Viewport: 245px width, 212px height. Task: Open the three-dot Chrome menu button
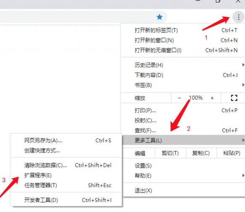click(x=238, y=17)
